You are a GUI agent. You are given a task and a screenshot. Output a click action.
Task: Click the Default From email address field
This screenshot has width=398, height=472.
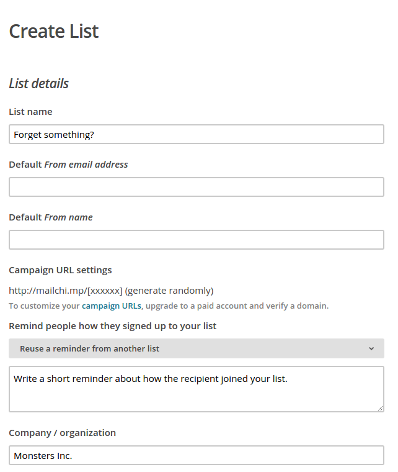pos(197,187)
